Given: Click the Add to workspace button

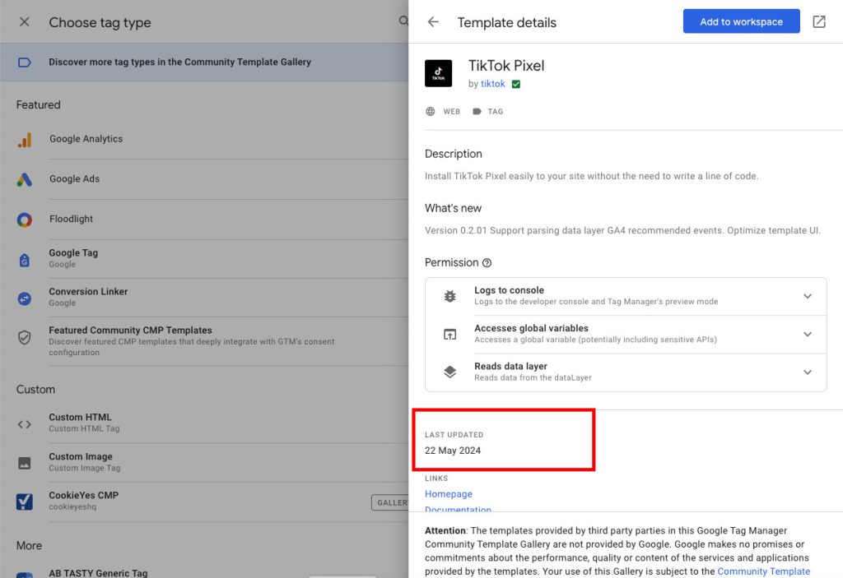Looking at the screenshot, I should 742,21.
